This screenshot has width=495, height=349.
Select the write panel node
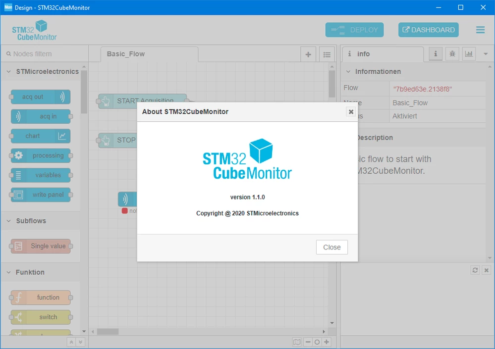click(x=41, y=195)
